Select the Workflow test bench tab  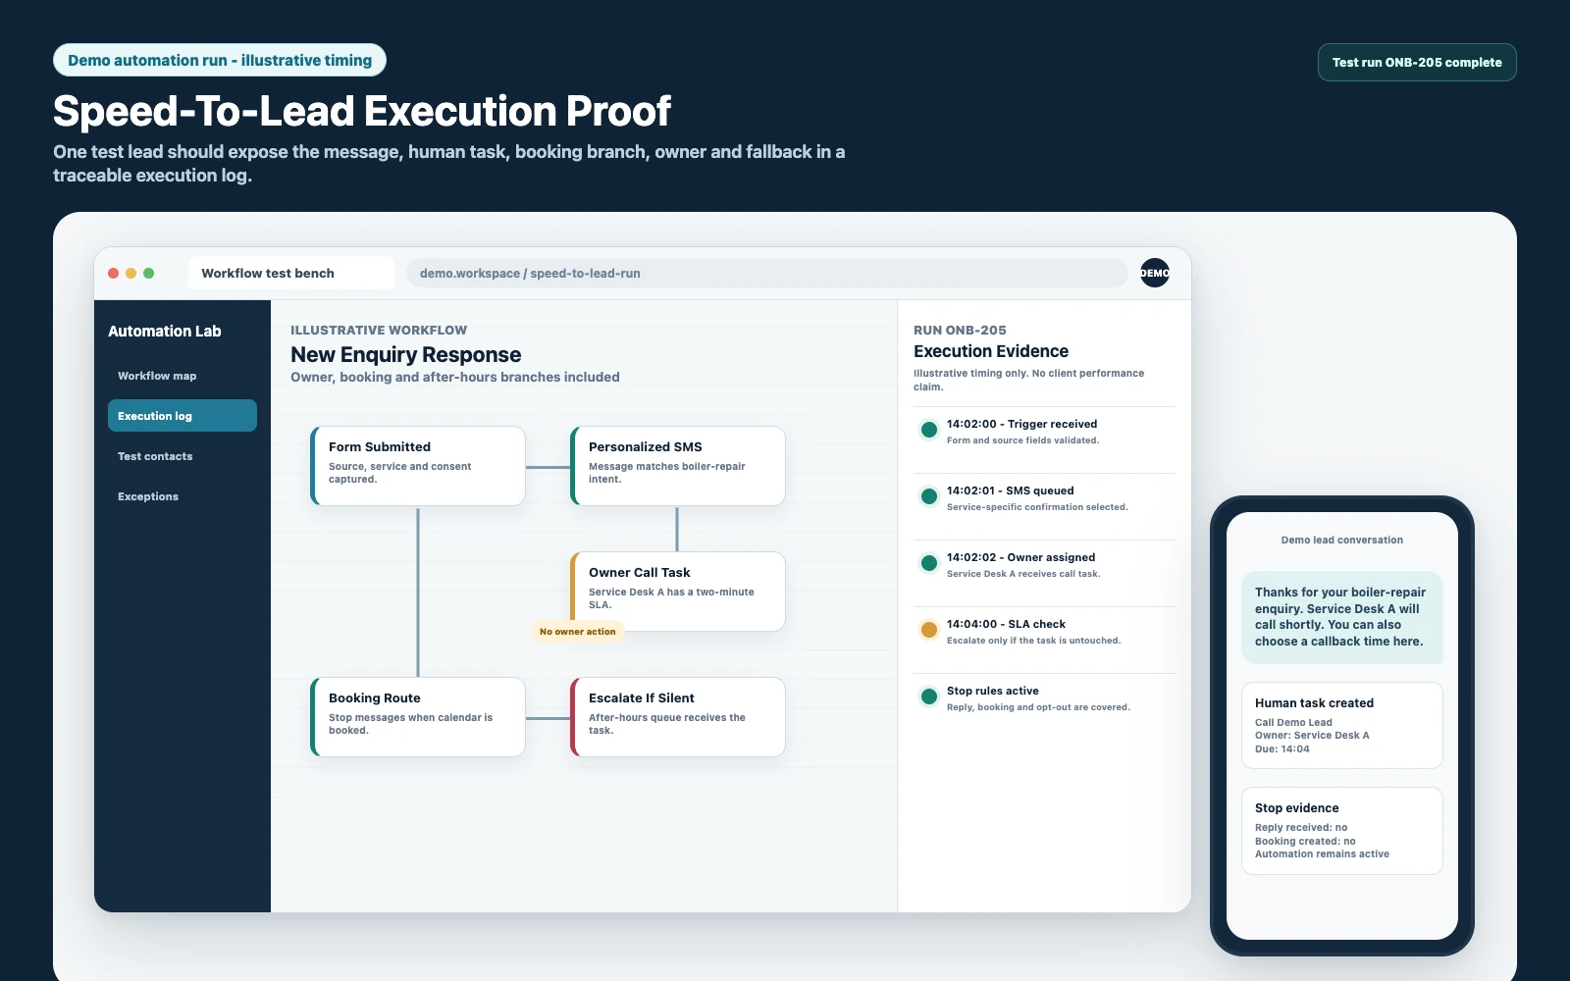tap(290, 273)
